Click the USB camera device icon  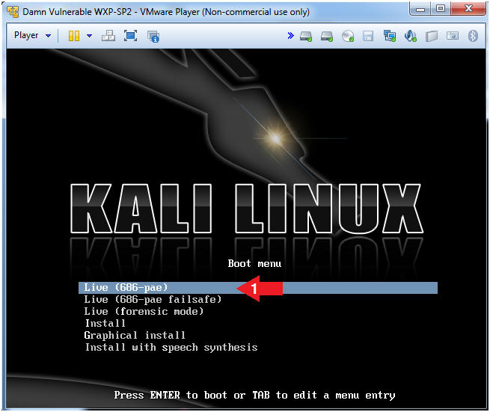click(x=453, y=36)
